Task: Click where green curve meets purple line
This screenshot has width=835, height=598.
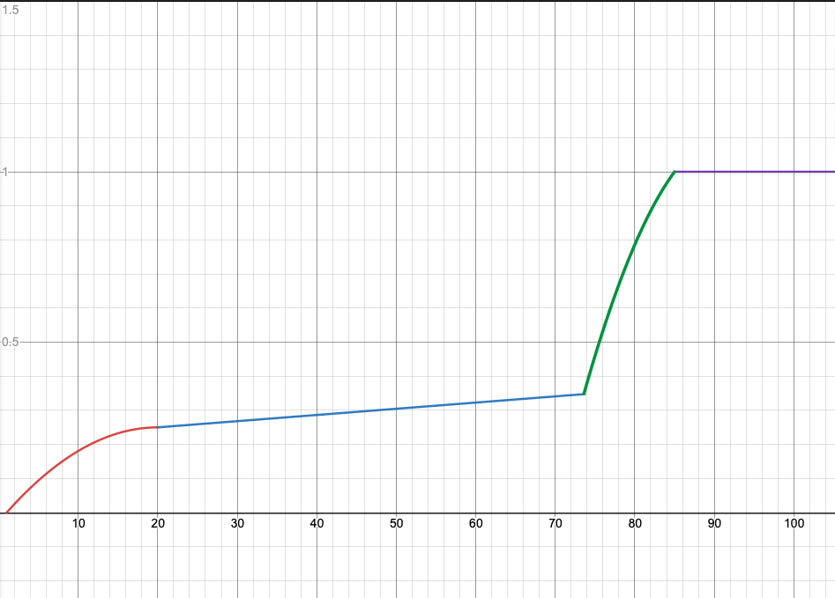Action: pyautogui.click(x=675, y=172)
